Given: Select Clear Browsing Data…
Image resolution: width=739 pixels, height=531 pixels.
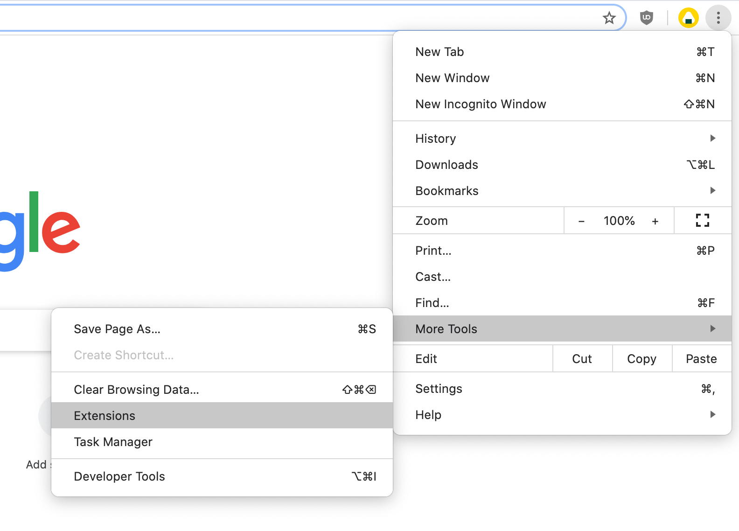Looking at the screenshot, I should tap(222, 390).
